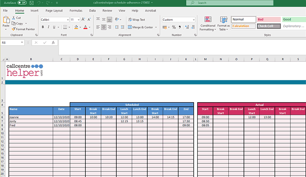306x177 pixels.
Task: Open the File menu
Action: click(5, 10)
